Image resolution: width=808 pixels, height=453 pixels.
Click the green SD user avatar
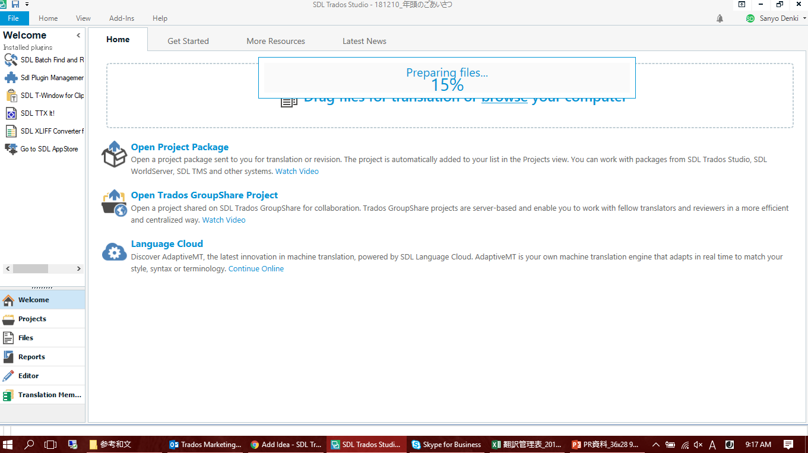tap(750, 18)
